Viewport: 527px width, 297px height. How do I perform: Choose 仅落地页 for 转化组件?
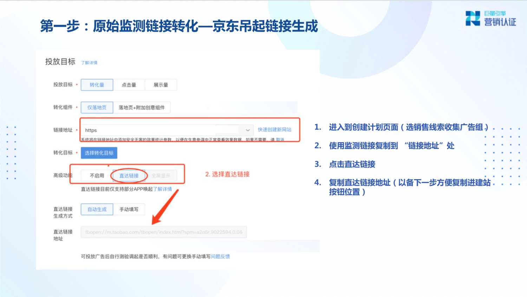pyautogui.click(x=97, y=107)
